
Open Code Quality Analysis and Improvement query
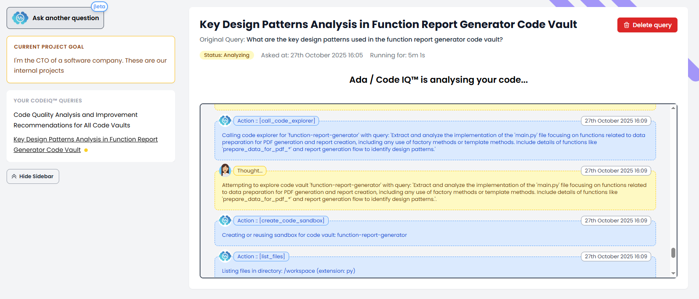[x=75, y=120]
